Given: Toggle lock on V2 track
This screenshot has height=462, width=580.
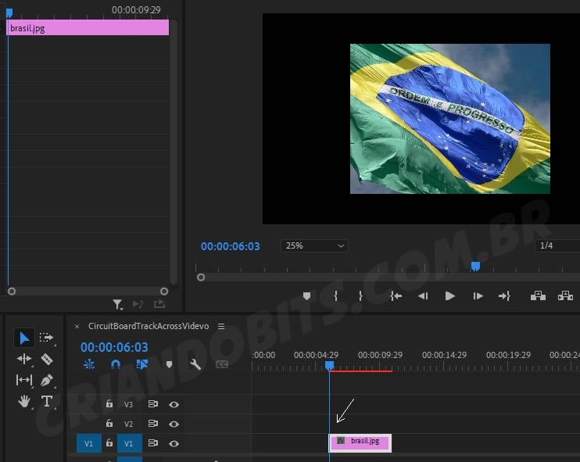Looking at the screenshot, I should point(109,423).
